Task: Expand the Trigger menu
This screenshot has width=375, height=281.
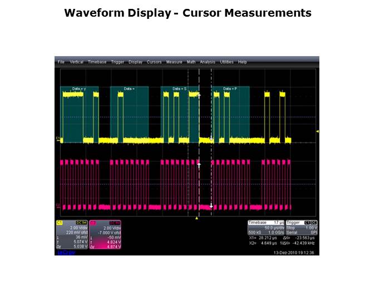Action: pyautogui.click(x=117, y=62)
